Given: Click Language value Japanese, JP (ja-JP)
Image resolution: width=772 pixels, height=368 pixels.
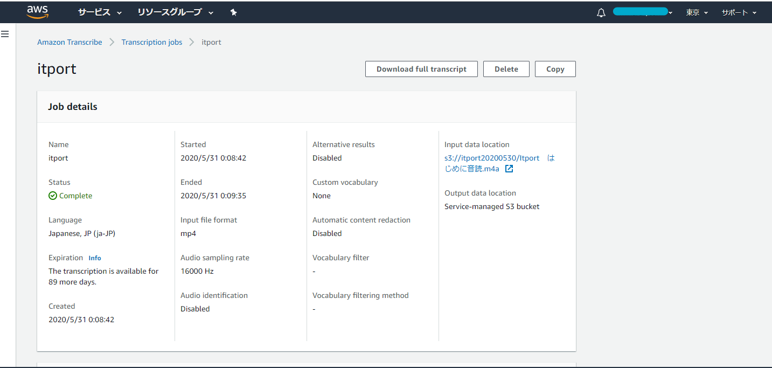Looking at the screenshot, I should (x=82, y=233).
